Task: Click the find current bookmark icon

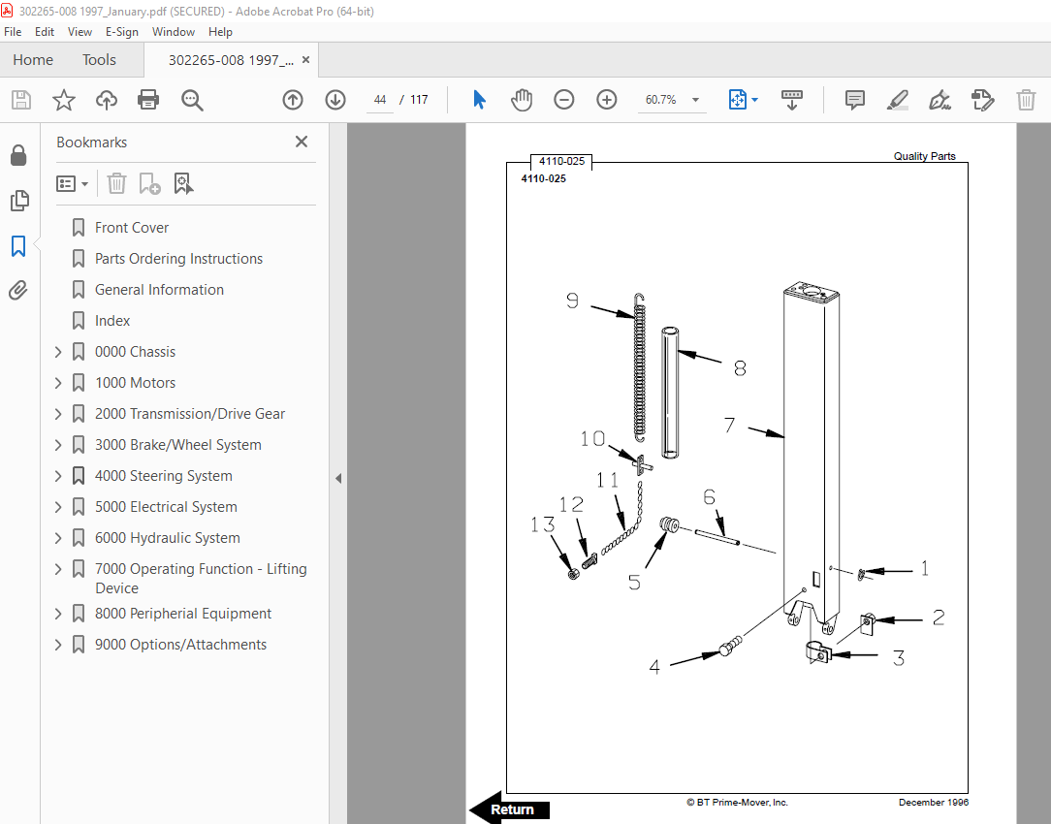Action: (183, 183)
